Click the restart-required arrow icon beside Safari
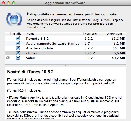Image resolution: width=131 pixels, height=121 pixels. click(x=8, y=58)
